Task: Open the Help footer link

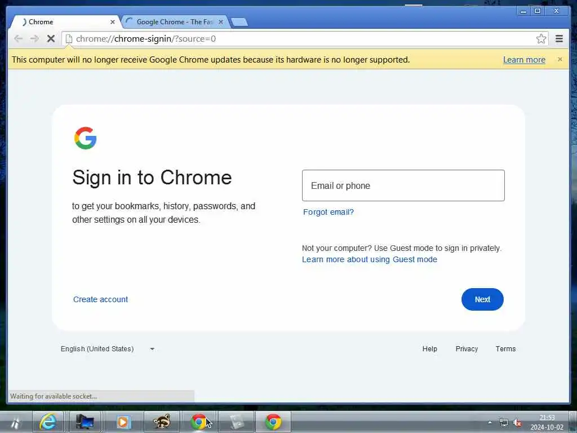Action: [429, 348]
